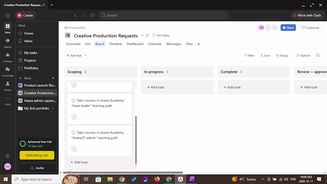Focus the Search field at the top
Image resolution: width=327 pixels, height=184 pixels.
[x=164, y=15]
